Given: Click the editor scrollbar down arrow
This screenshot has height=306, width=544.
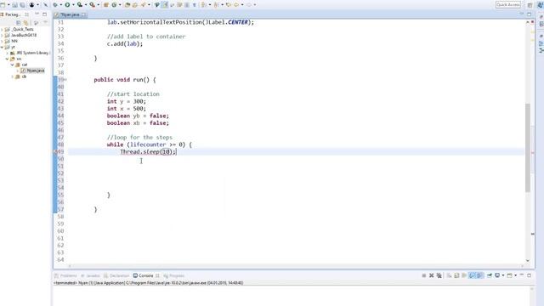Looking at the screenshot, I should [528, 260].
